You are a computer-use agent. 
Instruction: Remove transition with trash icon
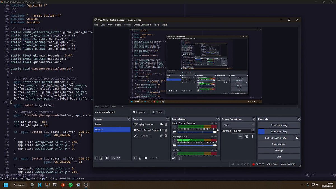click(246, 136)
